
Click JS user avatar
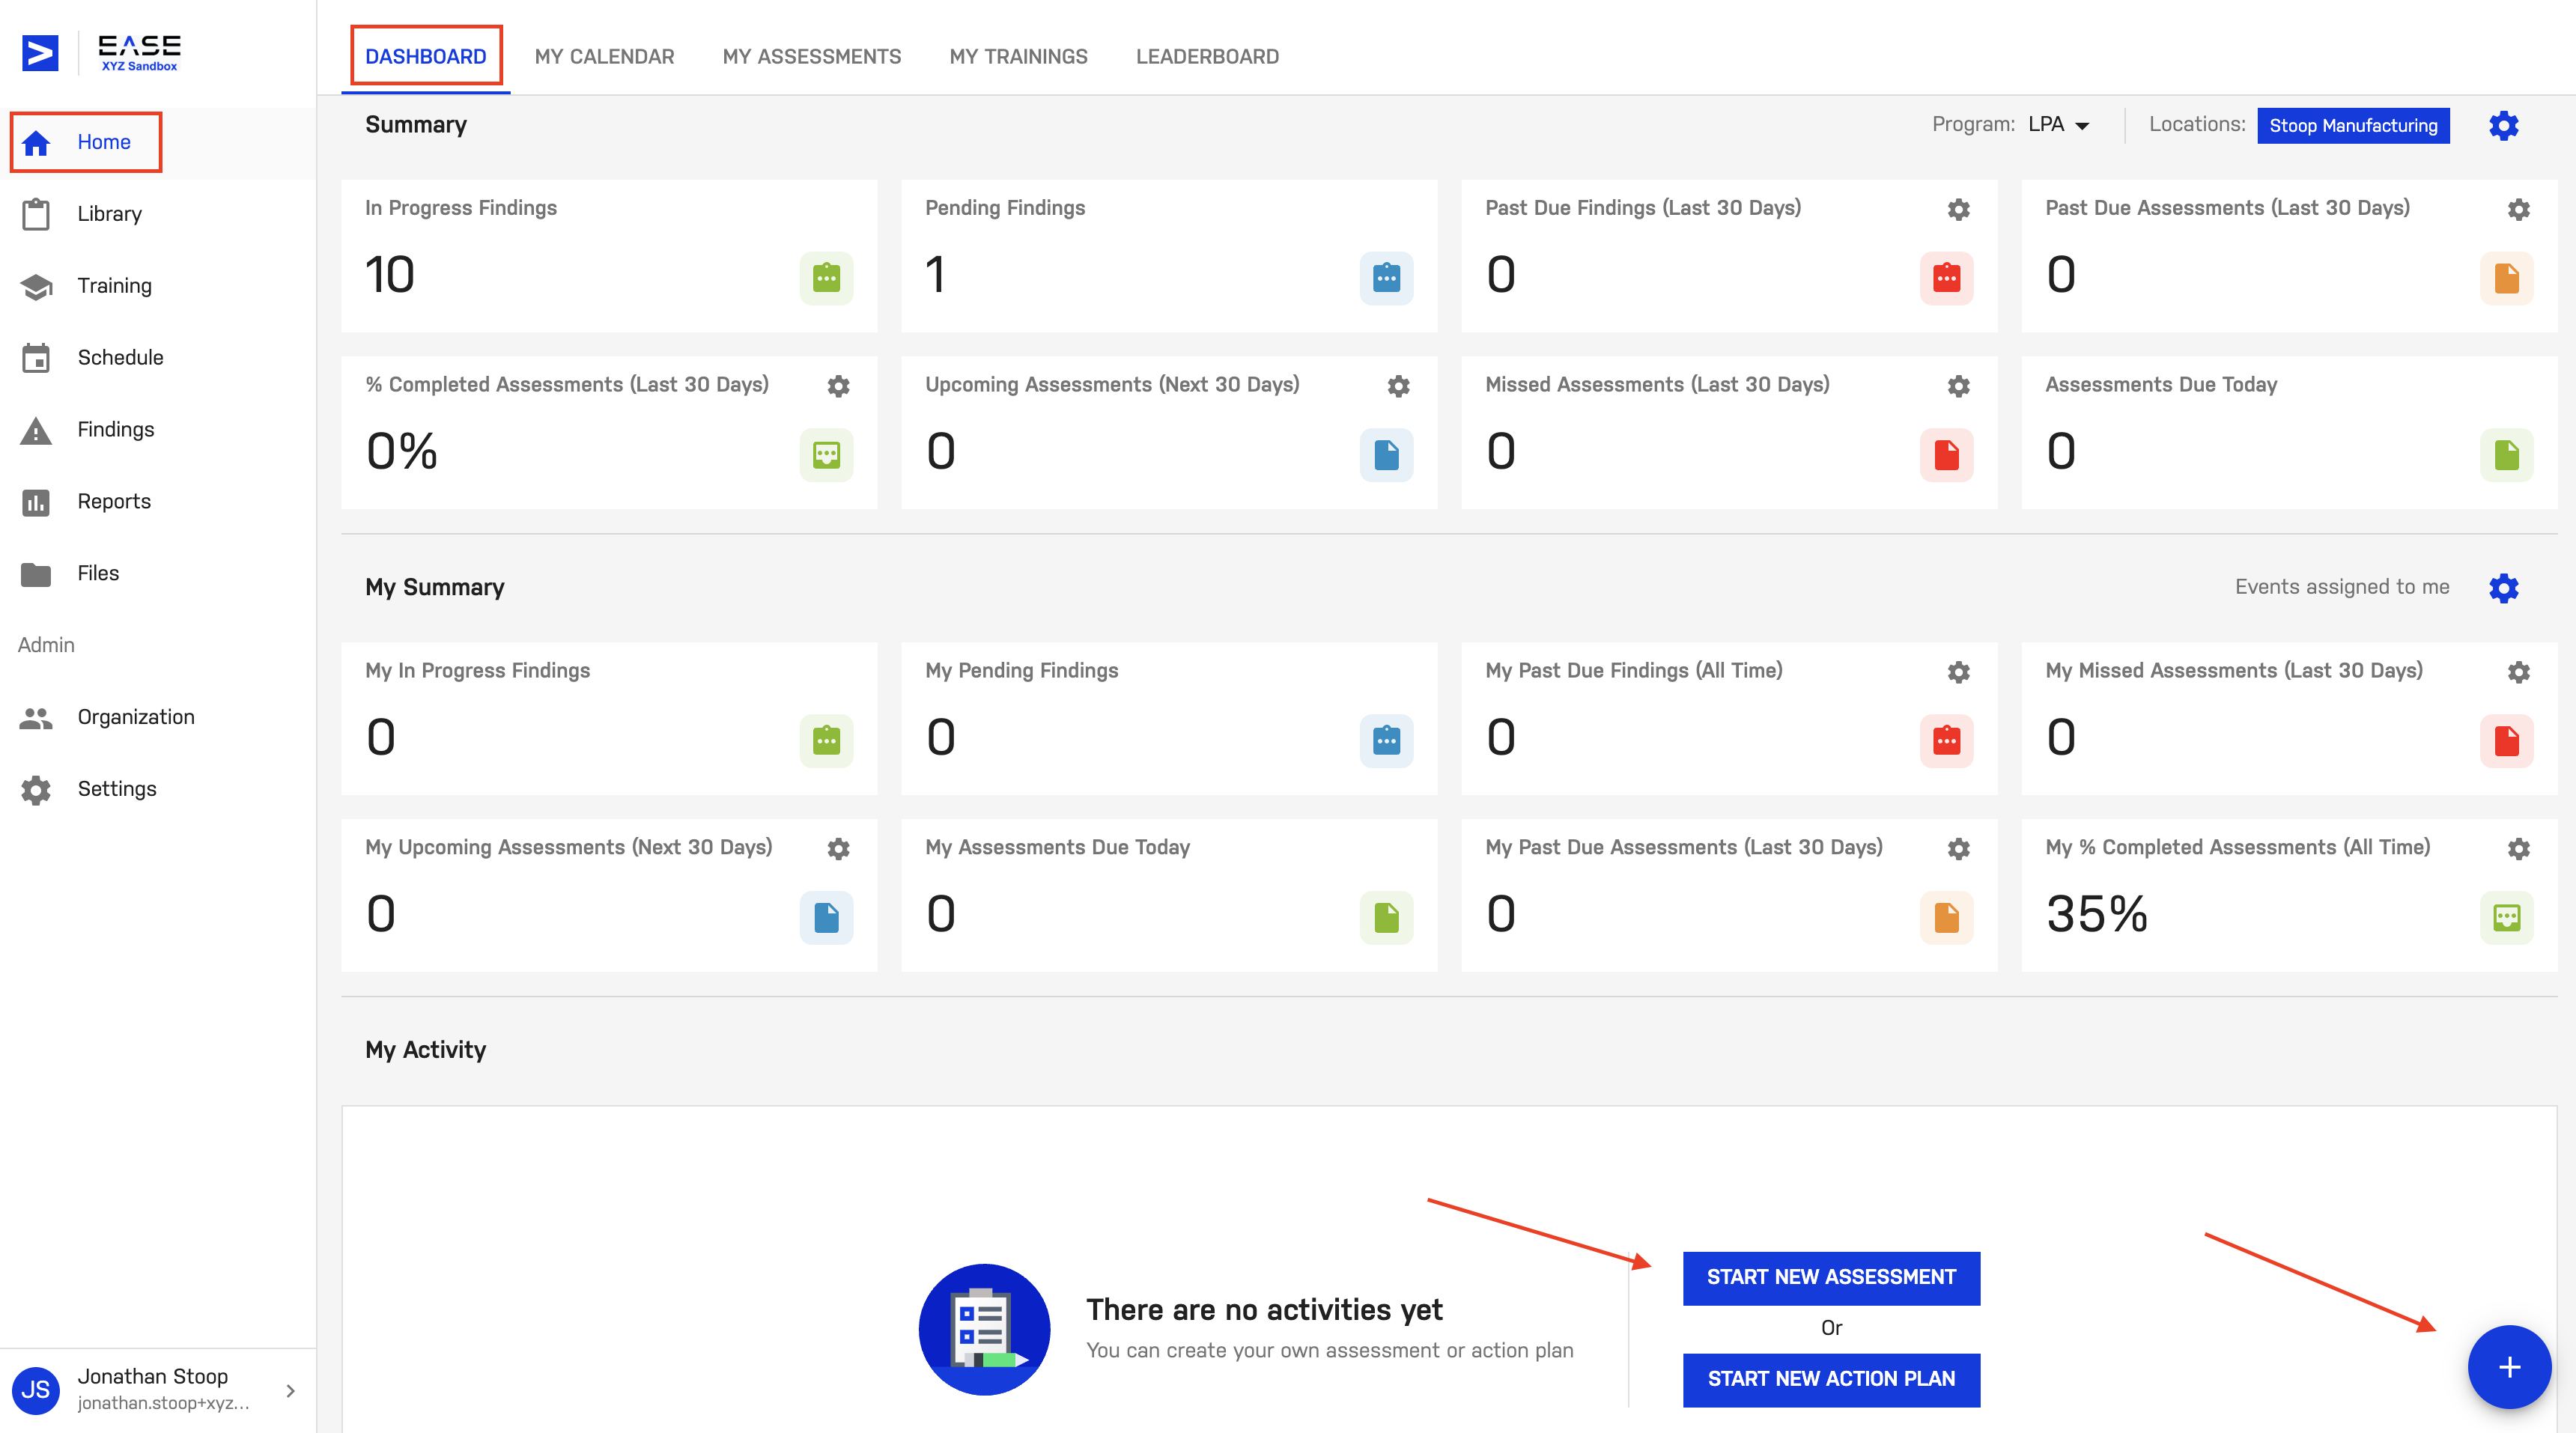click(x=36, y=1390)
